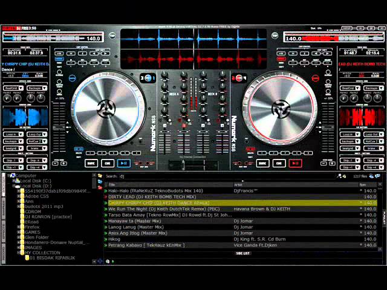The image size is (387, 290).
Task: Click left deck loop shift right arrow
Action: 105,53
